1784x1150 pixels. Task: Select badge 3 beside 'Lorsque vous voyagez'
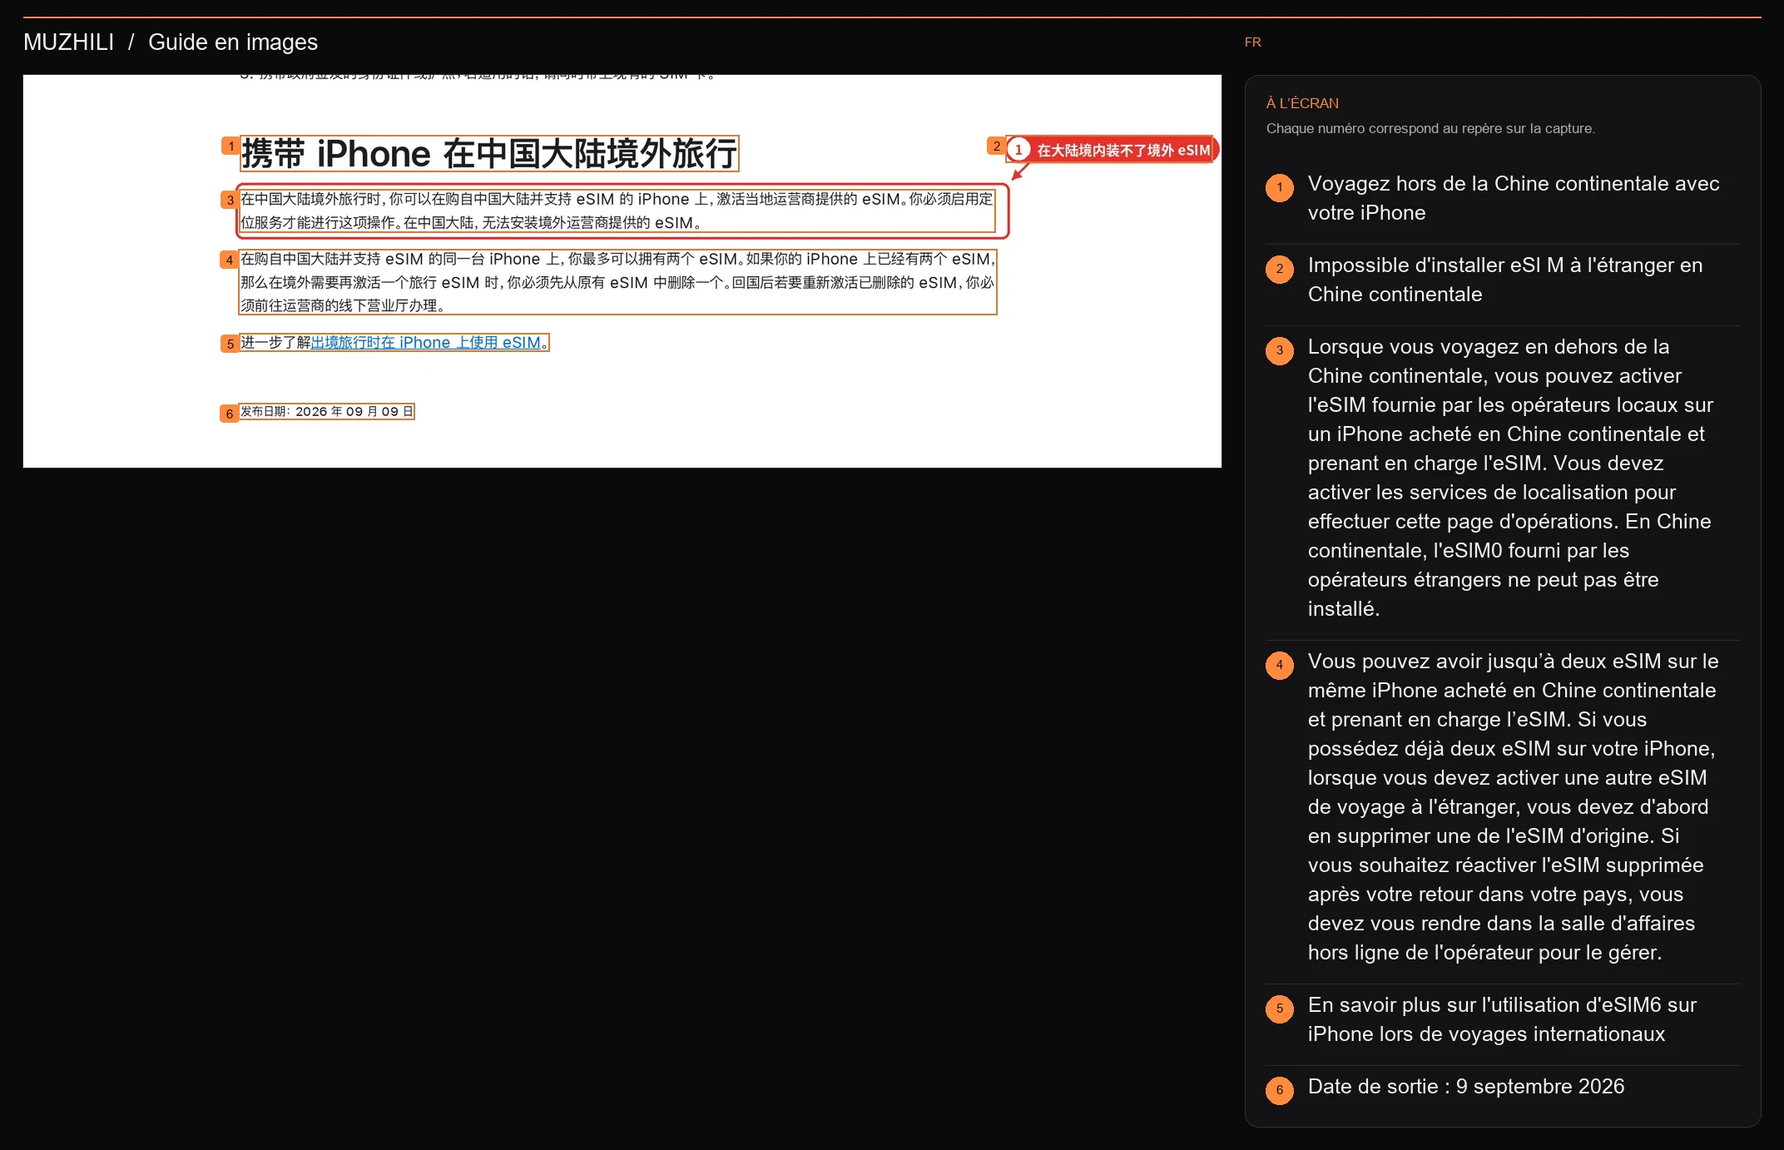[1280, 350]
